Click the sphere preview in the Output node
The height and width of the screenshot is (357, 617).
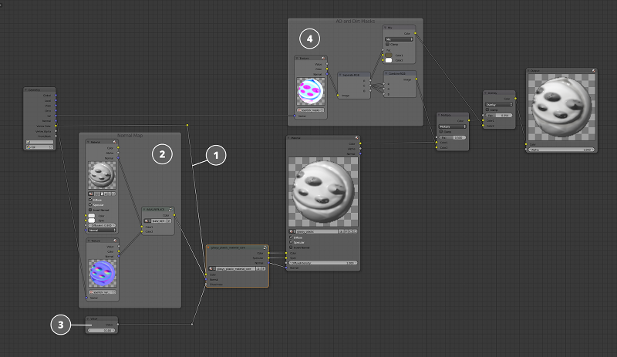(x=562, y=106)
